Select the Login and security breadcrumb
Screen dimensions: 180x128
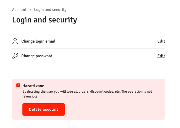click(x=50, y=10)
